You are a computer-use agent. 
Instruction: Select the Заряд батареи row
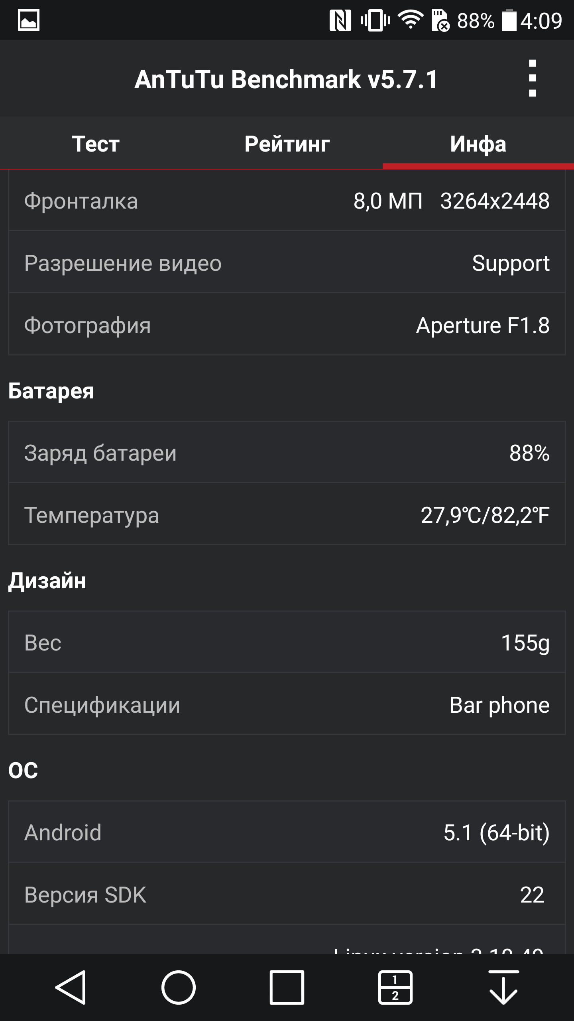(x=287, y=453)
